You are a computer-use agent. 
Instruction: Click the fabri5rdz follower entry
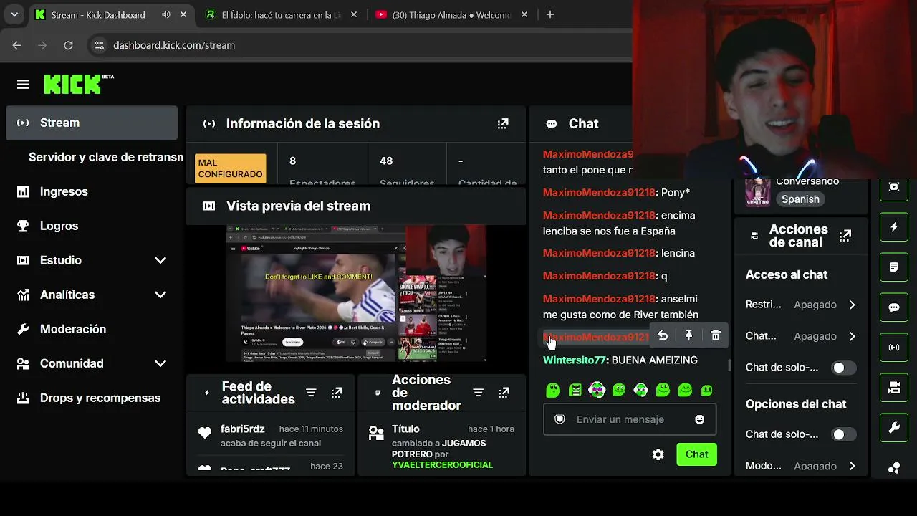[270, 436]
